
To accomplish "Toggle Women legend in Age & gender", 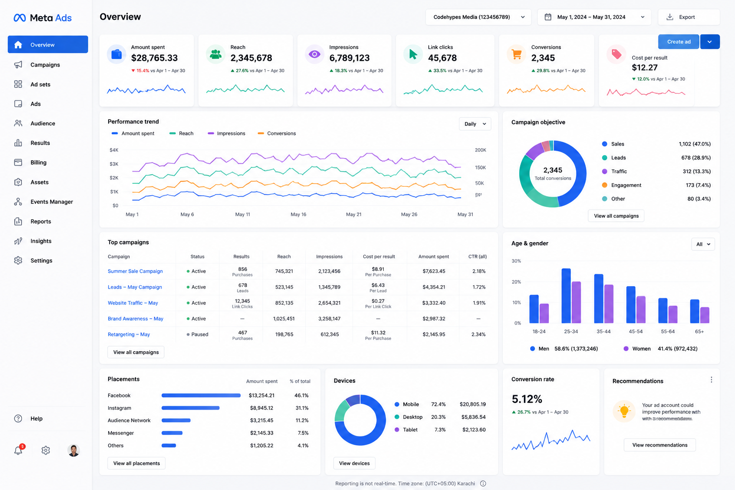I will pos(660,349).
